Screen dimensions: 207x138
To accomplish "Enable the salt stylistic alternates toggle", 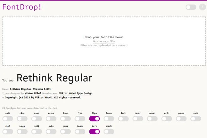I will (196, 119).
